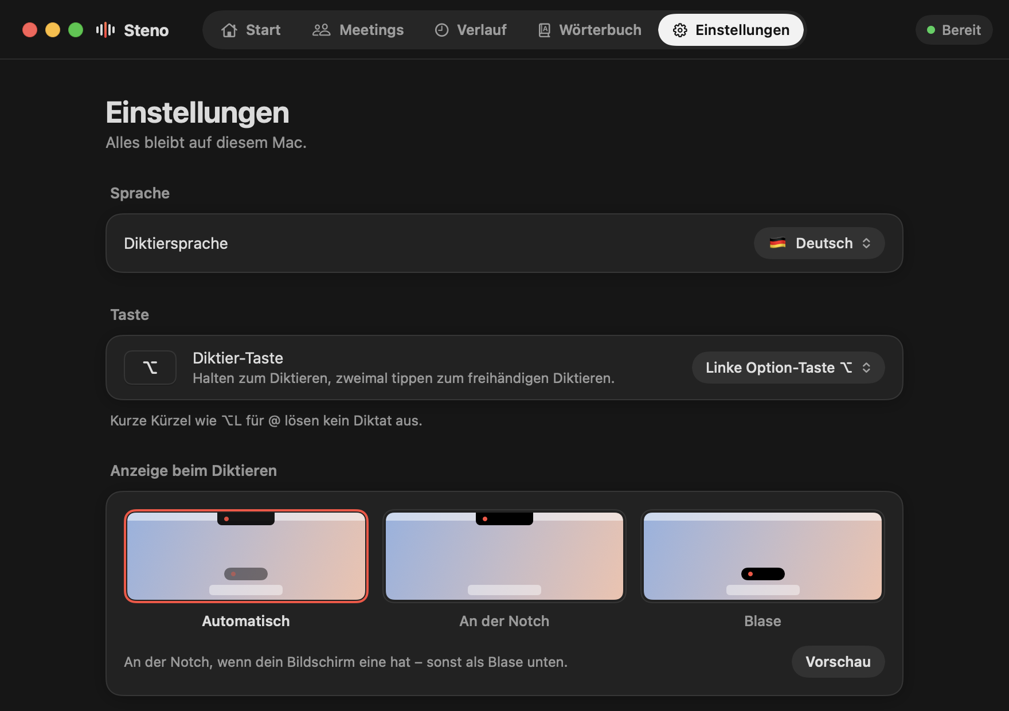Switch to the Meetings tab
This screenshot has height=711, width=1009.
point(358,30)
